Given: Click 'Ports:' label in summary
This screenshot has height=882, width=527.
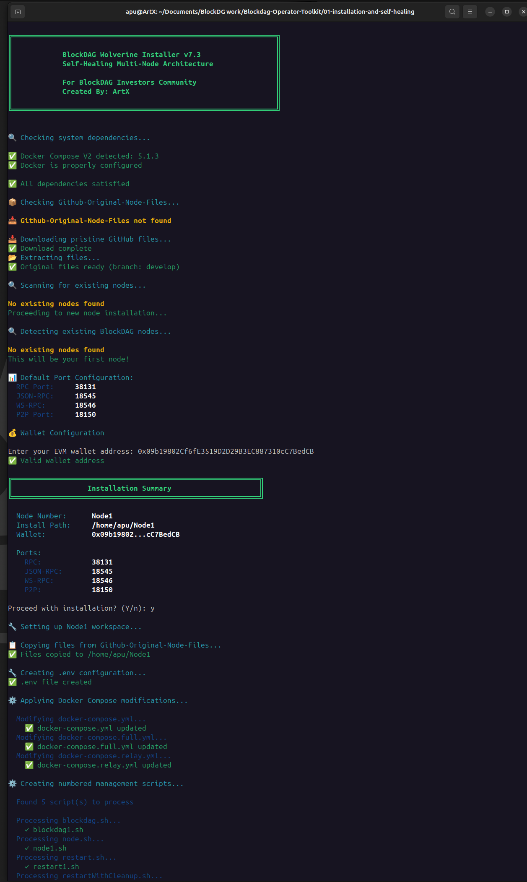Looking at the screenshot, I should (29, 553).
